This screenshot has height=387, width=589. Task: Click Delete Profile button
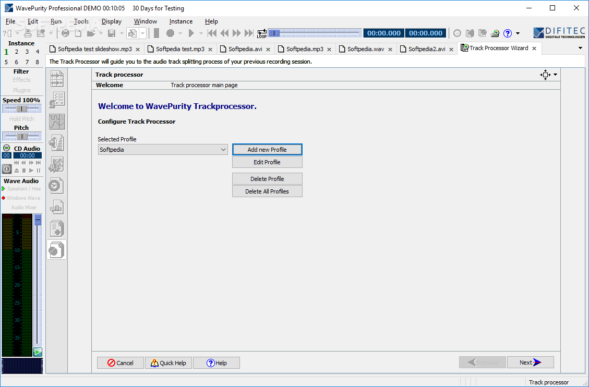[267, 179]
